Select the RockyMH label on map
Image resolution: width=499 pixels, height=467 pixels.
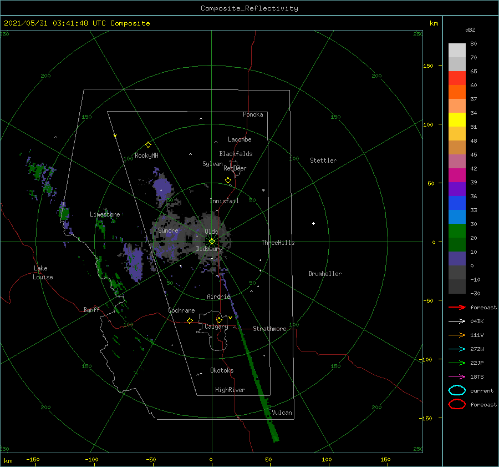pyautogui.click(x=146, y=155)
